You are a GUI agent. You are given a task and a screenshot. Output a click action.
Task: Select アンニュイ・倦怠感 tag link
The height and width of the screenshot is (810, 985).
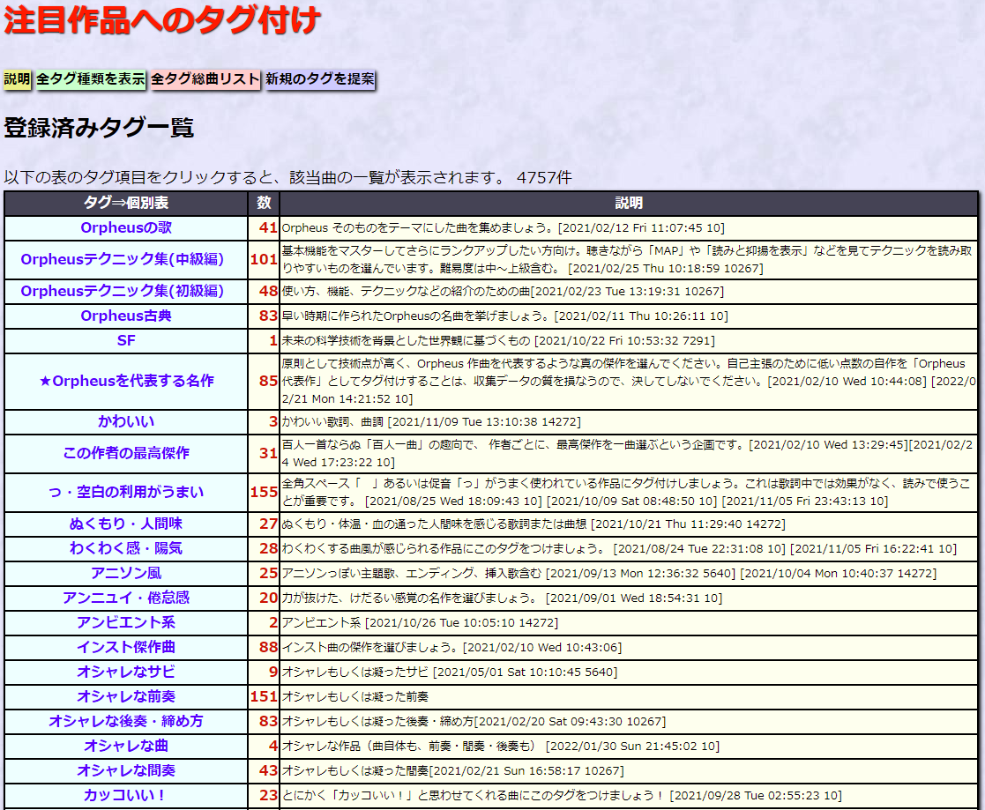[x=126, y=598]
